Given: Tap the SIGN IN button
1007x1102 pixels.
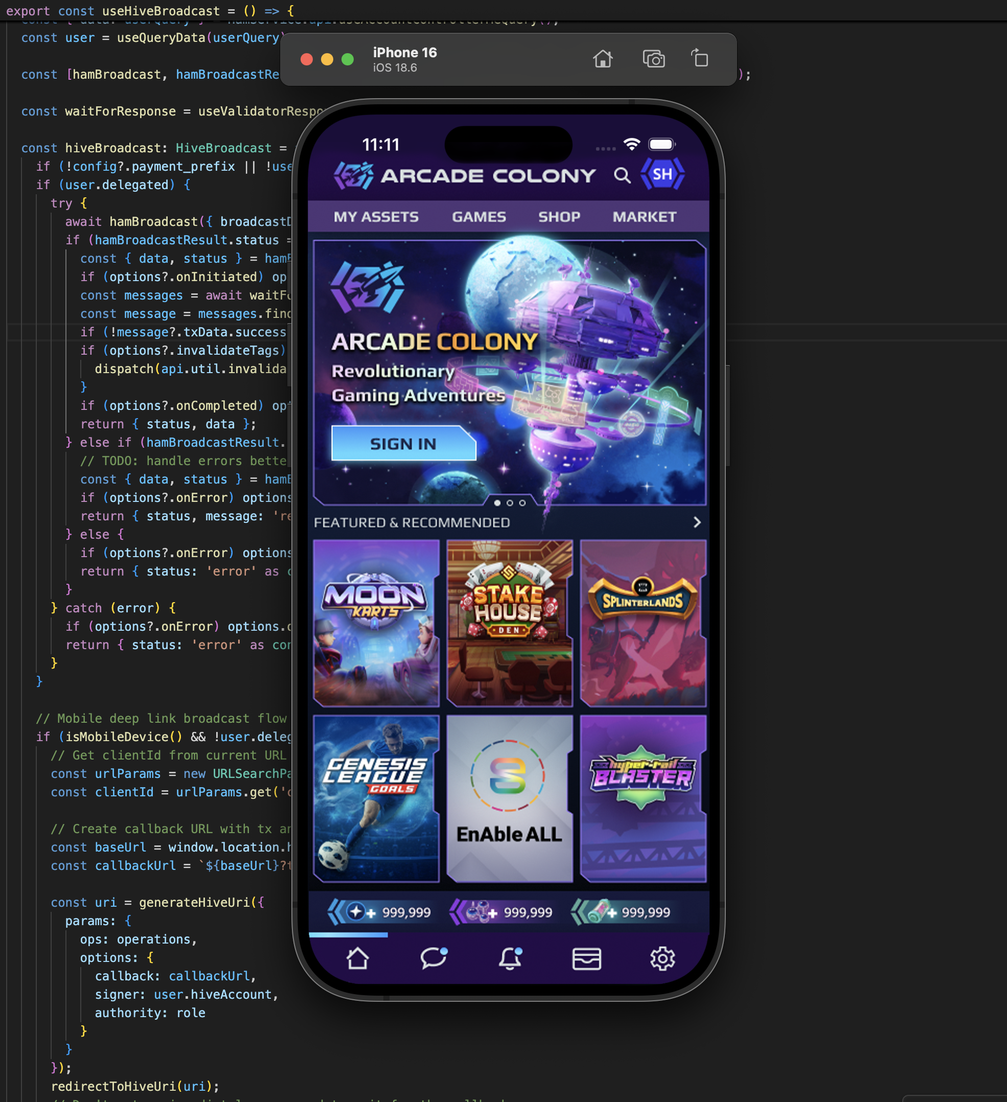Looking at the screenshot, I should pyautogui.click(x=403, y=443).
